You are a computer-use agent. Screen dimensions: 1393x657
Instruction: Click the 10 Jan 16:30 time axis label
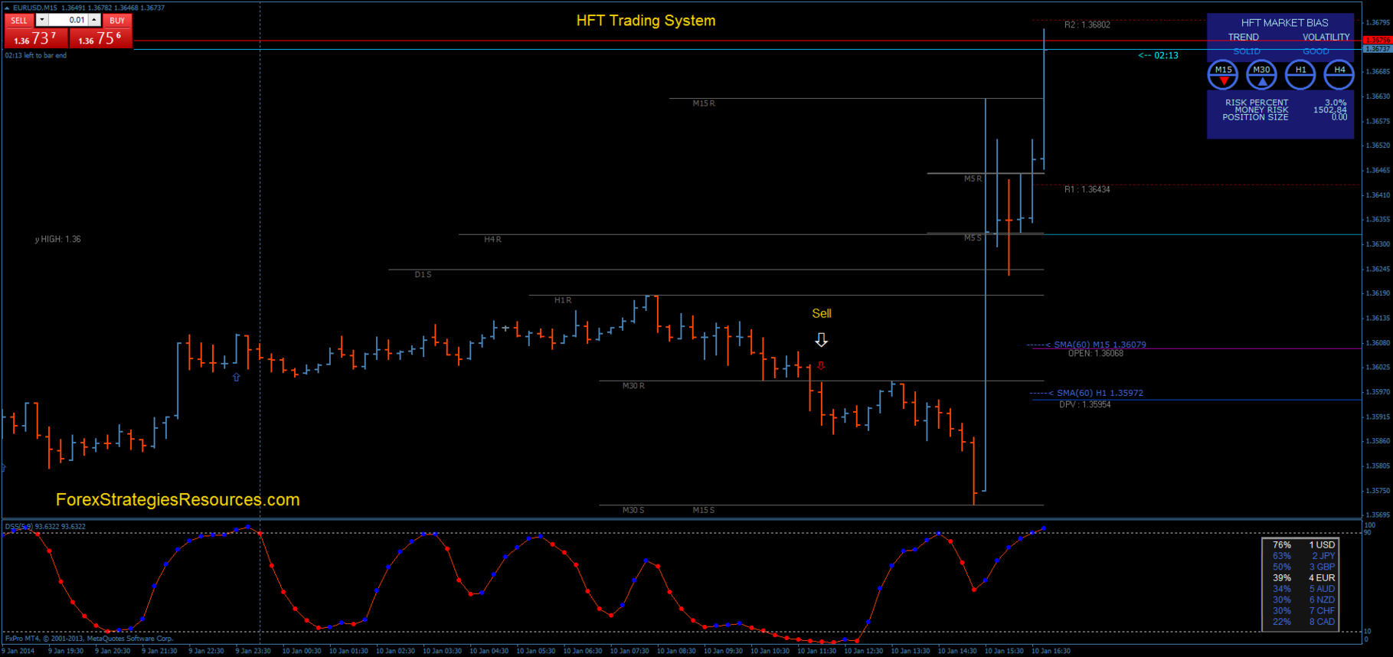tap(1051, 651)
